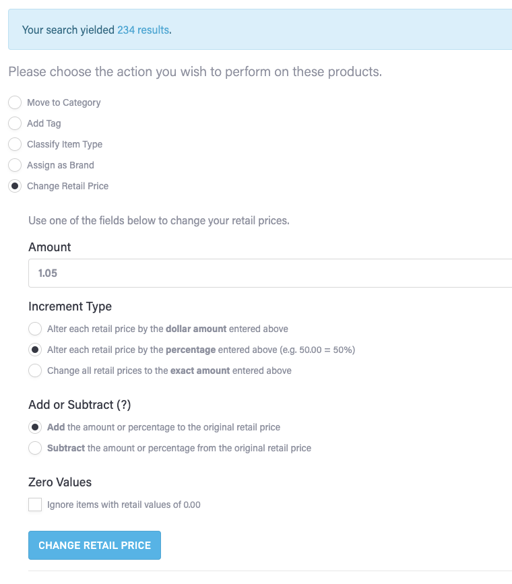
Task: Click the Zero Values heading
Action: [60, 482]
